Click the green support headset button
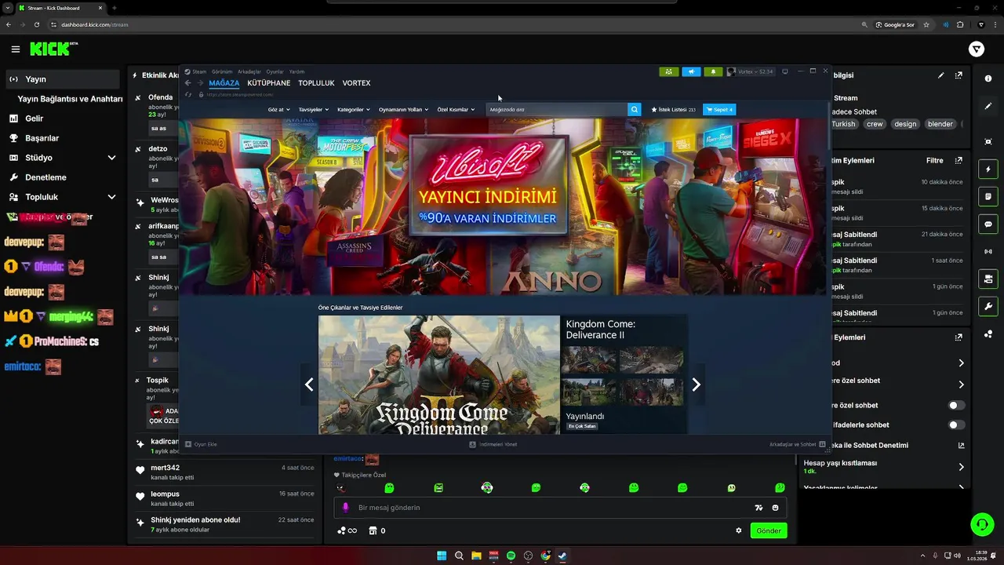The height and width of the screenshot is (565, 1004). pos(982,523)
